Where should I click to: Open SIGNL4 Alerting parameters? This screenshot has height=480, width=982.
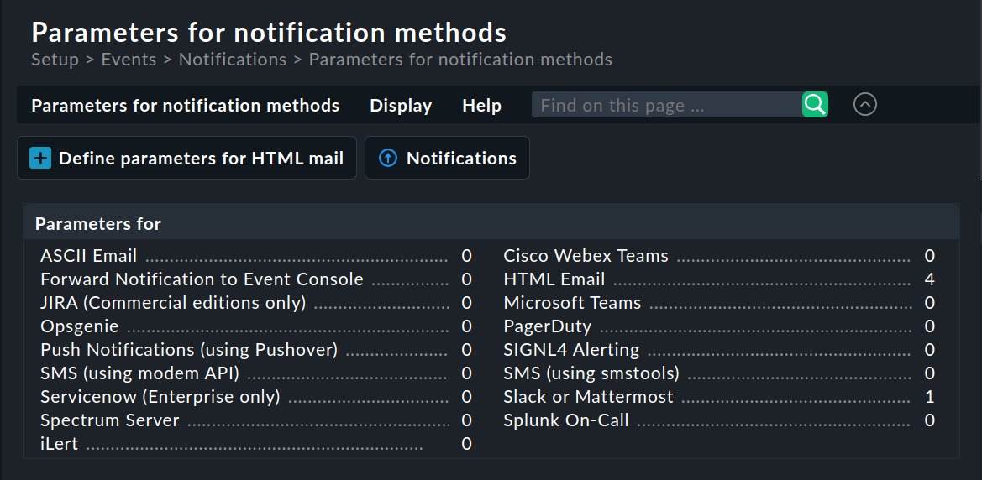click(x=572, y=350)
